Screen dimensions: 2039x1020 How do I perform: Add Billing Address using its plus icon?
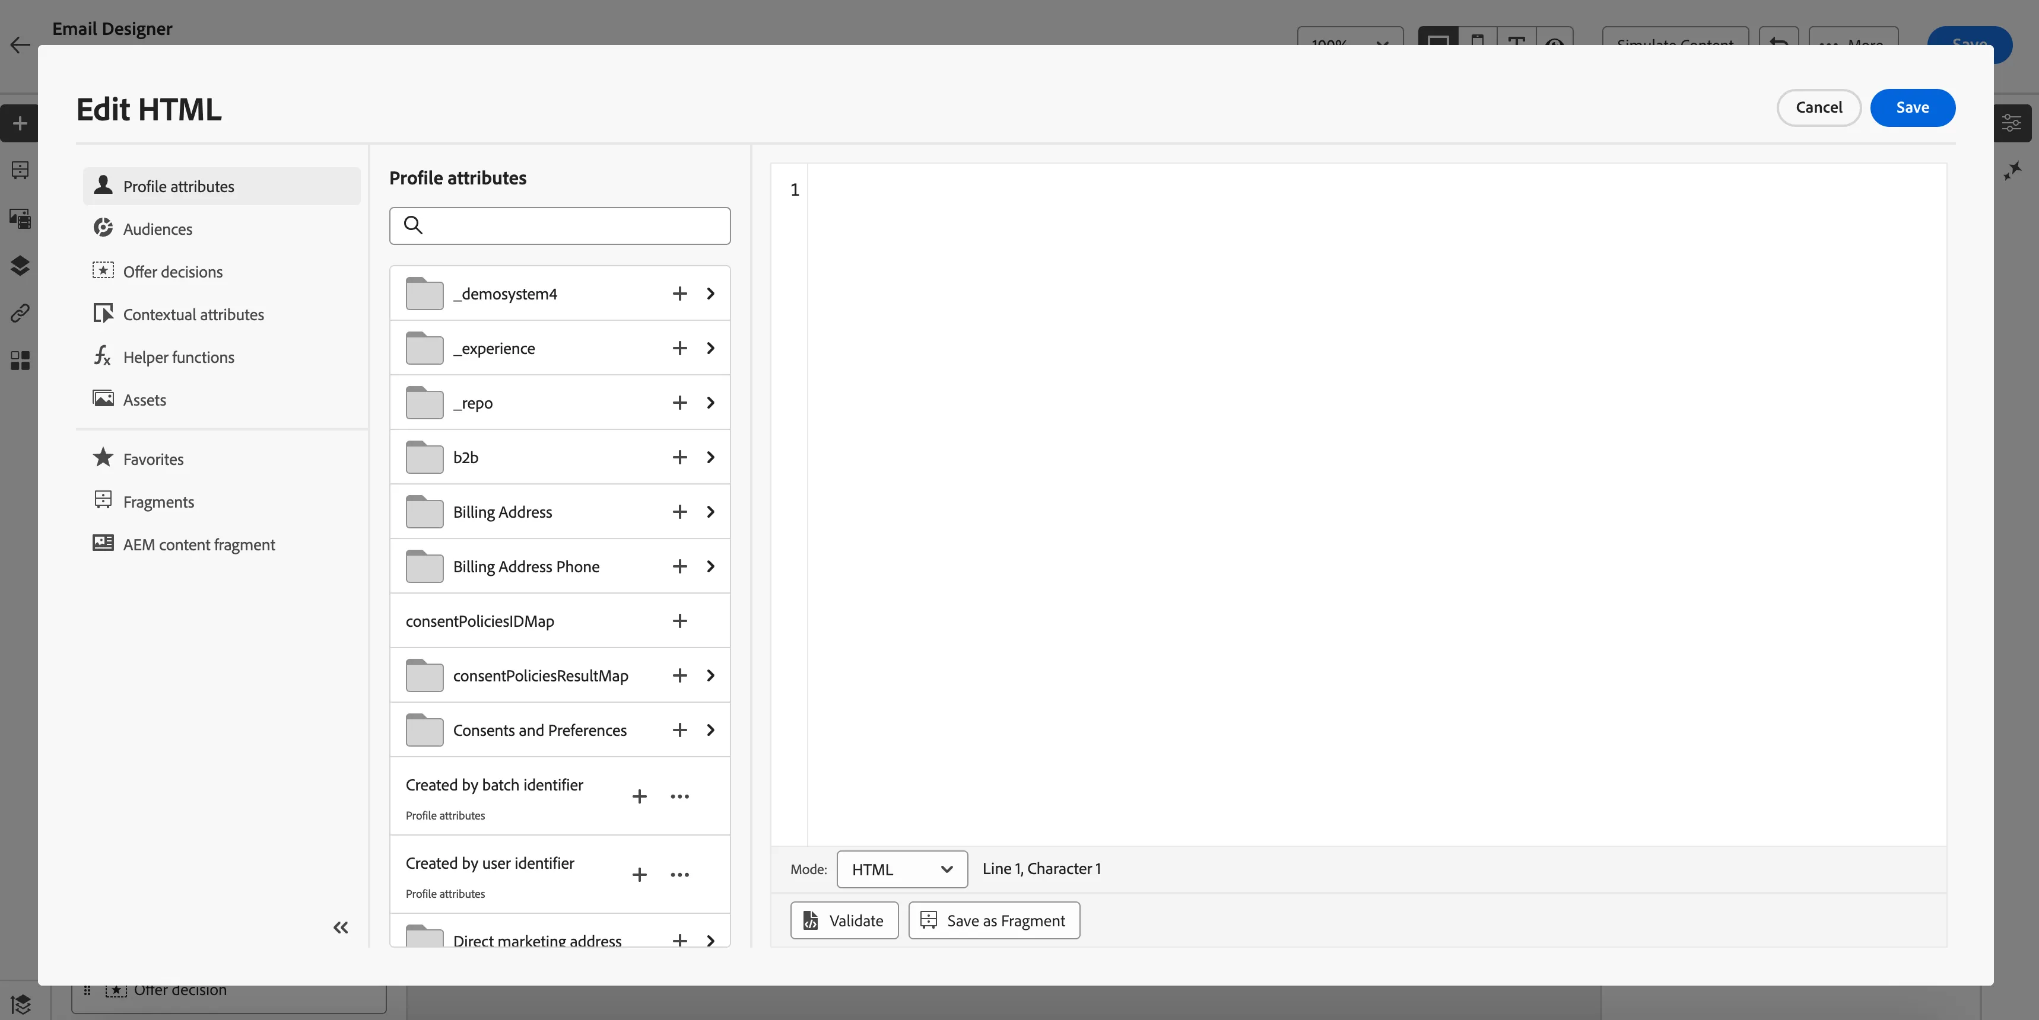point(679,512)
